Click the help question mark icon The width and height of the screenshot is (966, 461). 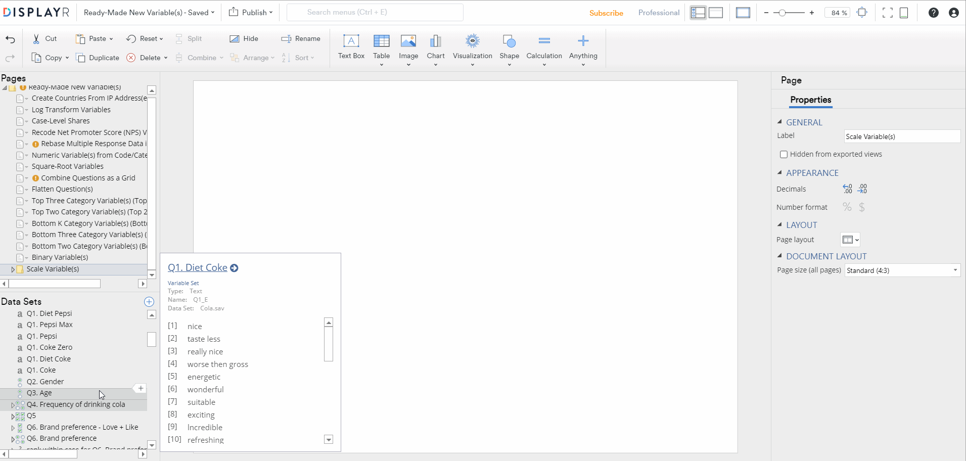pyautogui.click(x=933, y=13)
